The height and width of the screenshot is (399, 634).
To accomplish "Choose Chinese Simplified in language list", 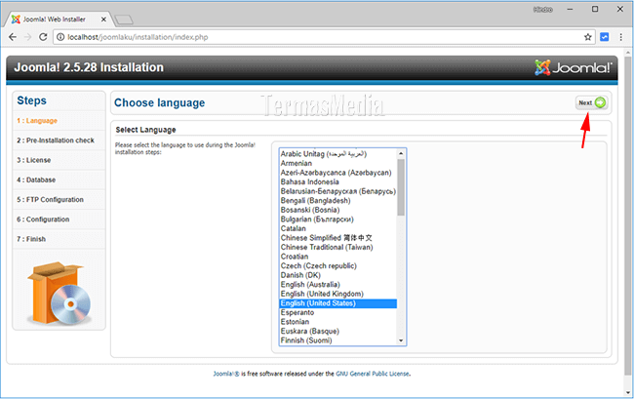I will click(x=338, y=238).
